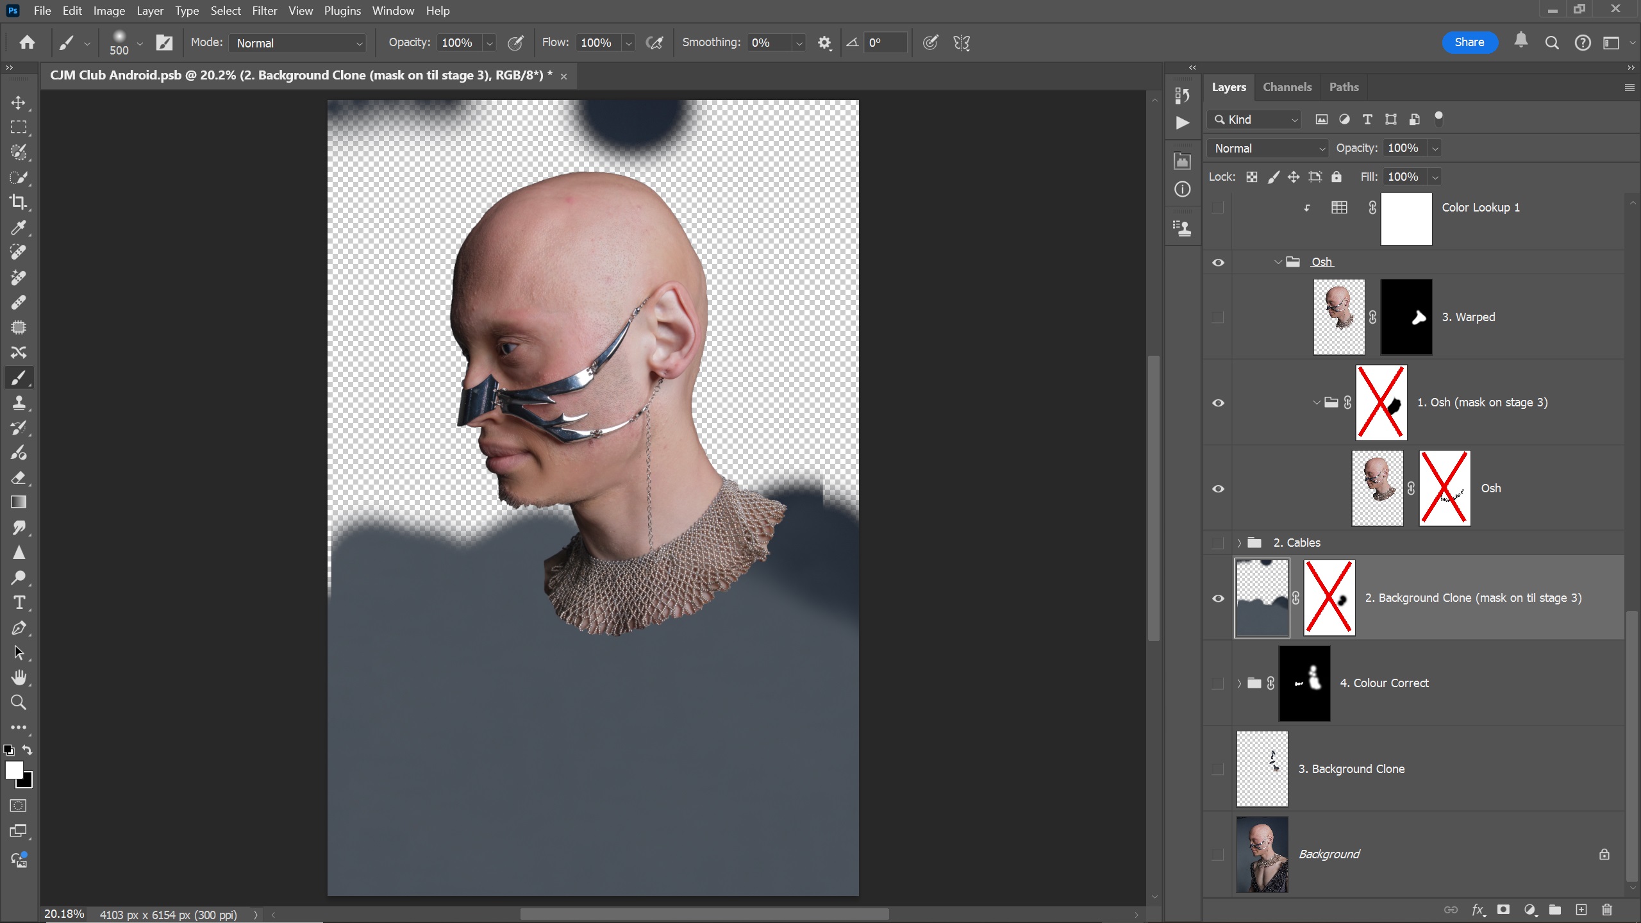Image resolution: width=1641 pixels, height=923 pixels.
Task: Select the Eraser tool
Action: pyautogui.click(x=19, y=478)
